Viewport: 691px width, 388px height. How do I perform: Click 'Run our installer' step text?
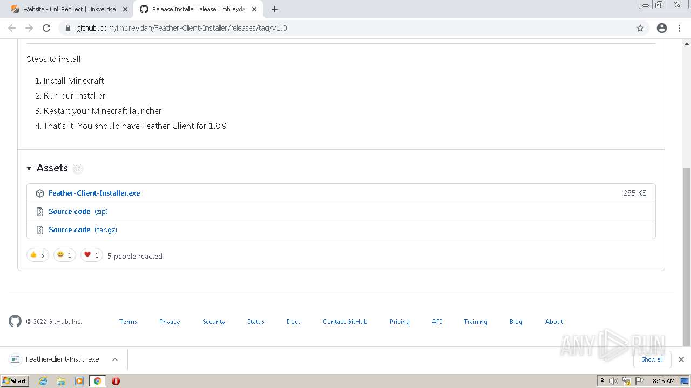pyautogui.click(x=74, y=95)
